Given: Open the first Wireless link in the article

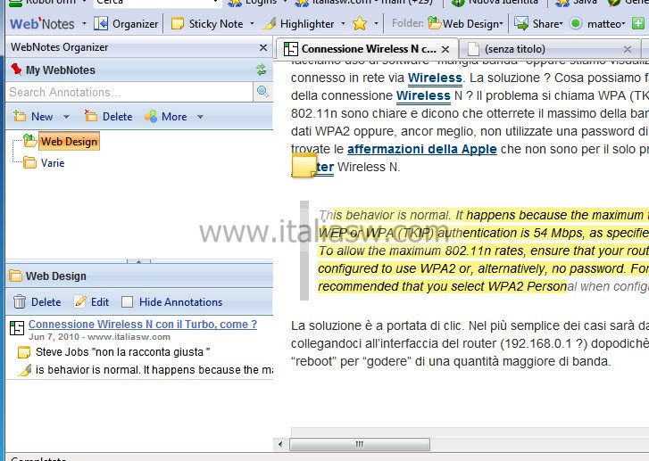Looking at the screenshot, I should tap(435, 78).
